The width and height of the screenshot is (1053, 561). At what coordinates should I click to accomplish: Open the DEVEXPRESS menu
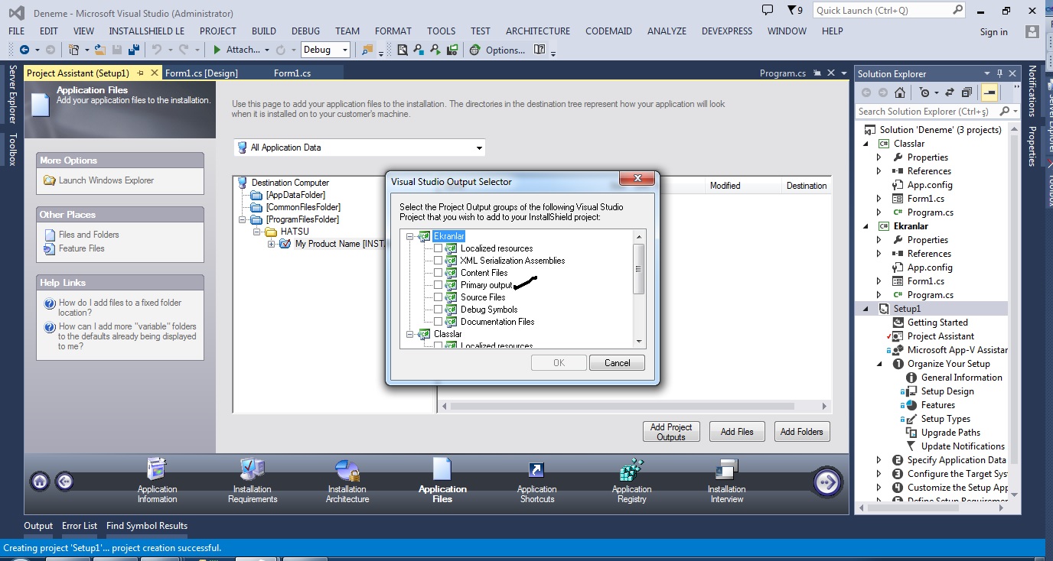point(727,31)
